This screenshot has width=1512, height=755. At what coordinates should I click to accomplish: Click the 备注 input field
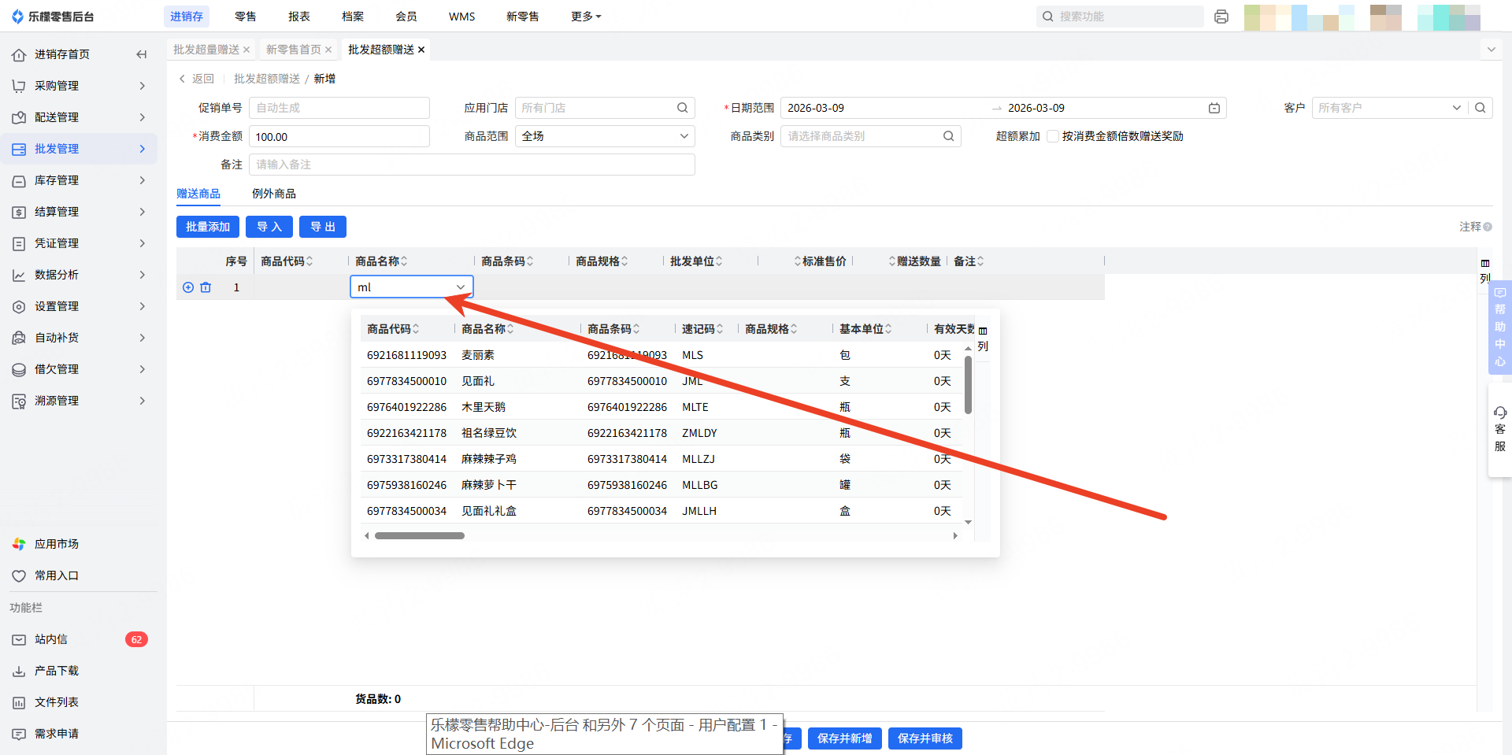(x=472, y=165)
